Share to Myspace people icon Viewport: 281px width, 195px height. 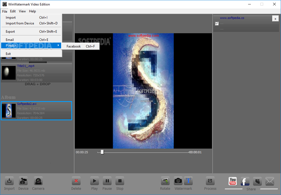257,181
